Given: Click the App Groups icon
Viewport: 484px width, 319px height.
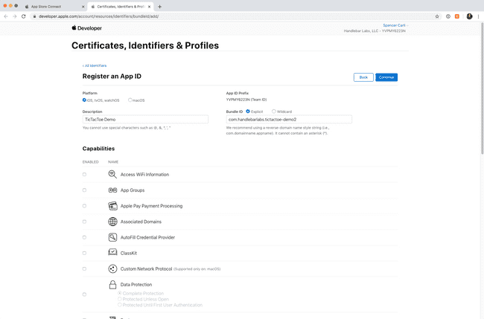Looking at the screenshot, I should tap(112, 190).
